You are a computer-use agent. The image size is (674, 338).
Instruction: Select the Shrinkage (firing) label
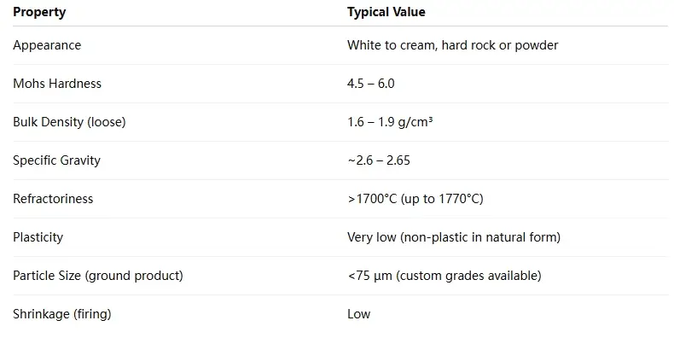click(x=62, y=314)
